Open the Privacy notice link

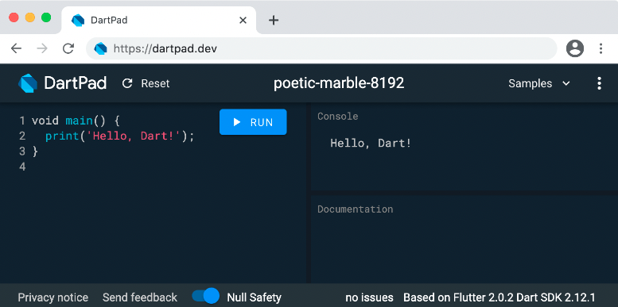(53, 297)
